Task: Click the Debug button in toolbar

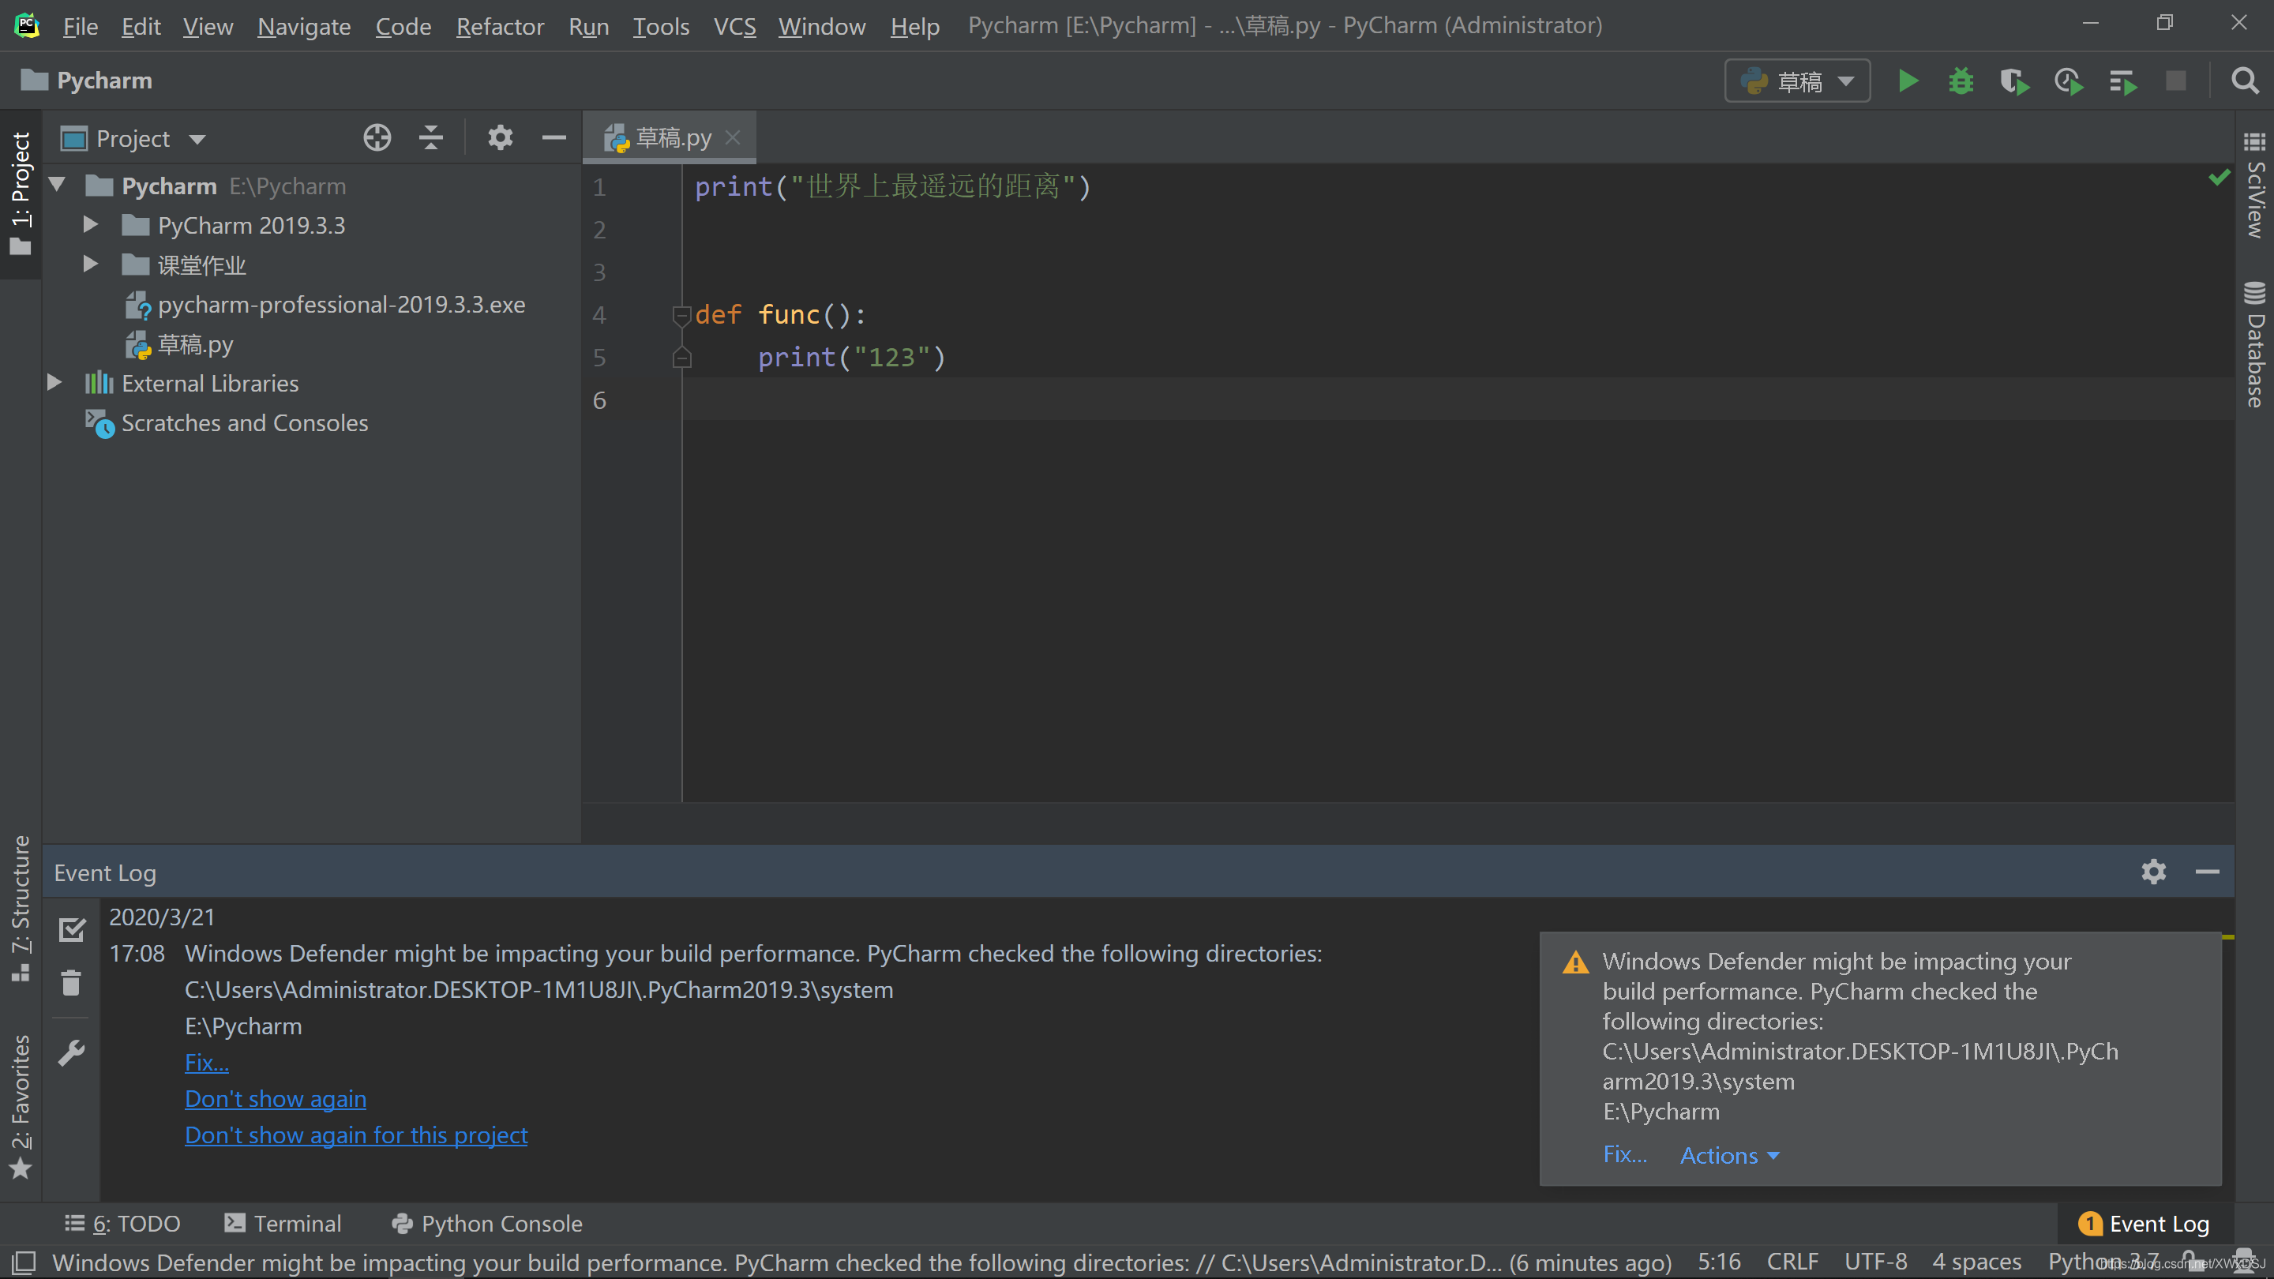Action: pos(1960,80)
